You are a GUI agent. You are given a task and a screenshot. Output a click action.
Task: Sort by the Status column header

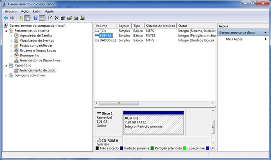click(x=196, y=26)
